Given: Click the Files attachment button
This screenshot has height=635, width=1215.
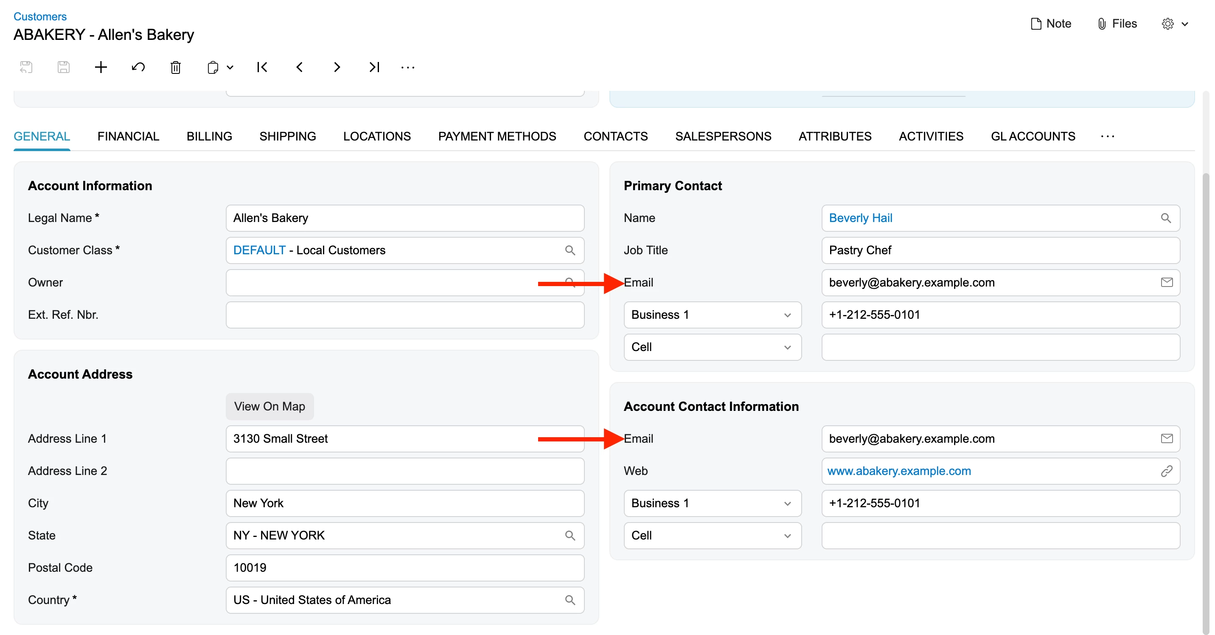Looking at the screenshot, I should [x=1117, y=24].
